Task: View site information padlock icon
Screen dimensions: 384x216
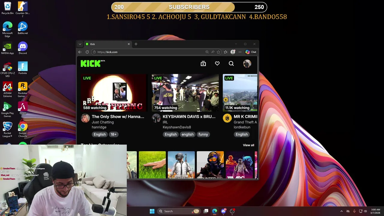Action: (94, 52)
